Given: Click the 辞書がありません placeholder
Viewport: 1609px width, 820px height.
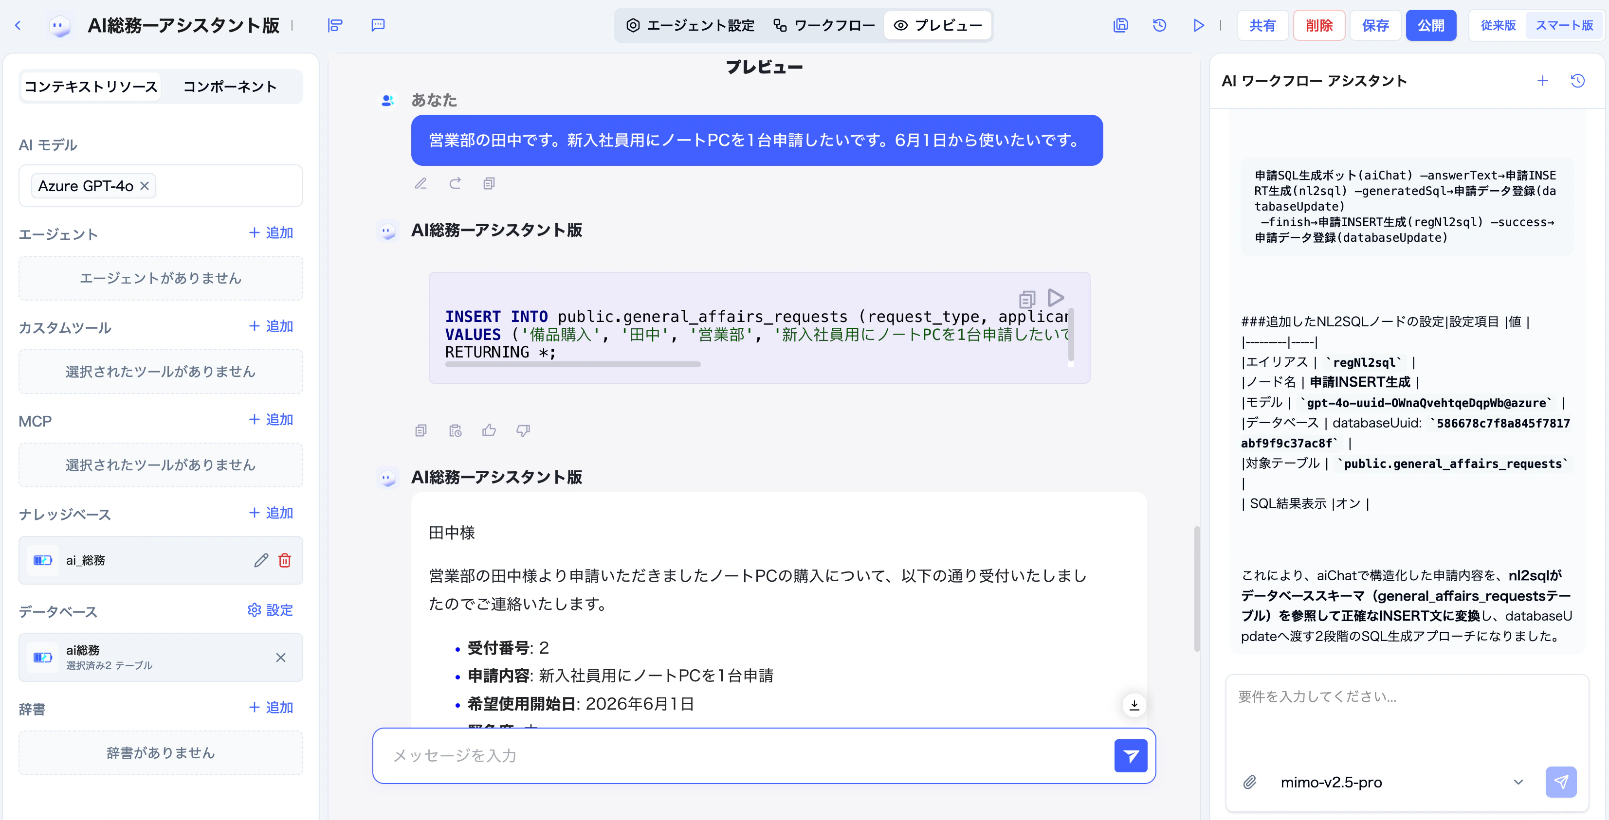Looking at the screenshot, I should point(161,753).
